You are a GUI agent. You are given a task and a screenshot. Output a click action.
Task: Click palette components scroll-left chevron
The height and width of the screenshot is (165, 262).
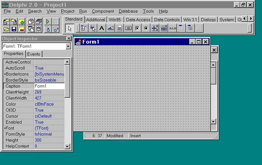(77, 28)
